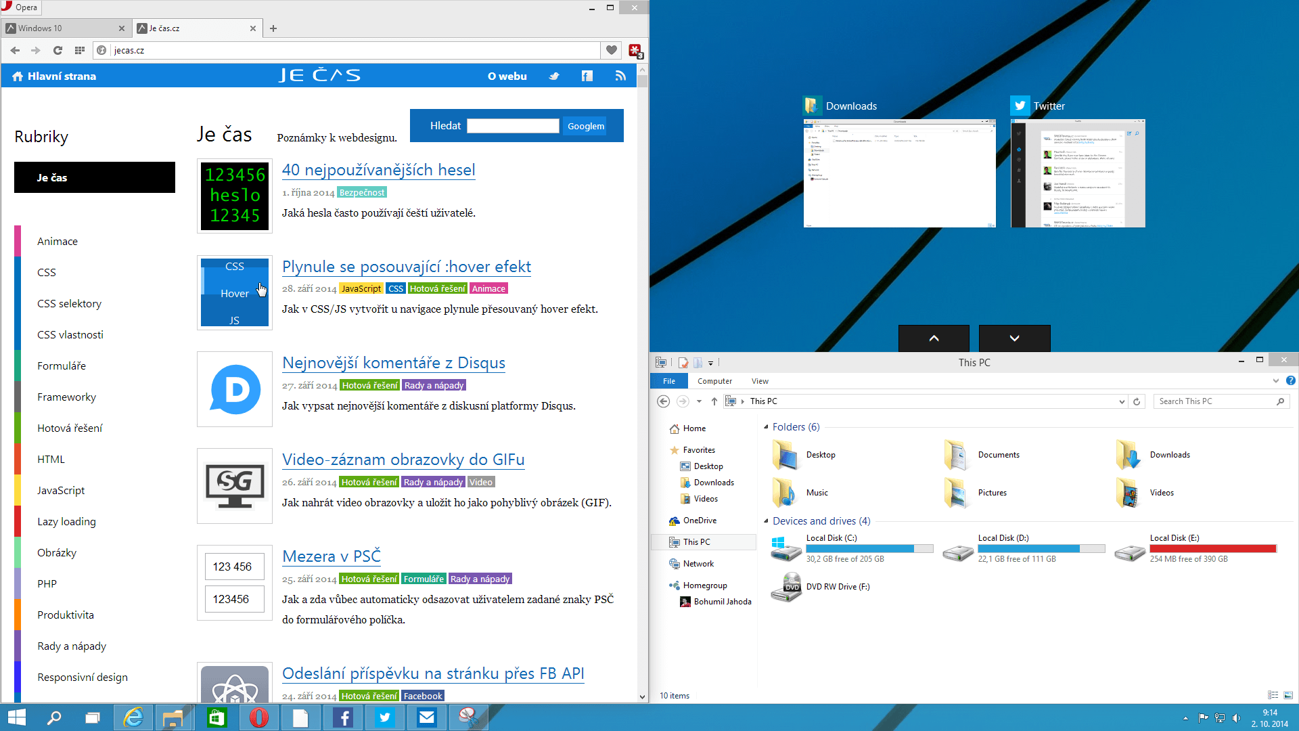Close the Windows 10 tab

(122, 28)
